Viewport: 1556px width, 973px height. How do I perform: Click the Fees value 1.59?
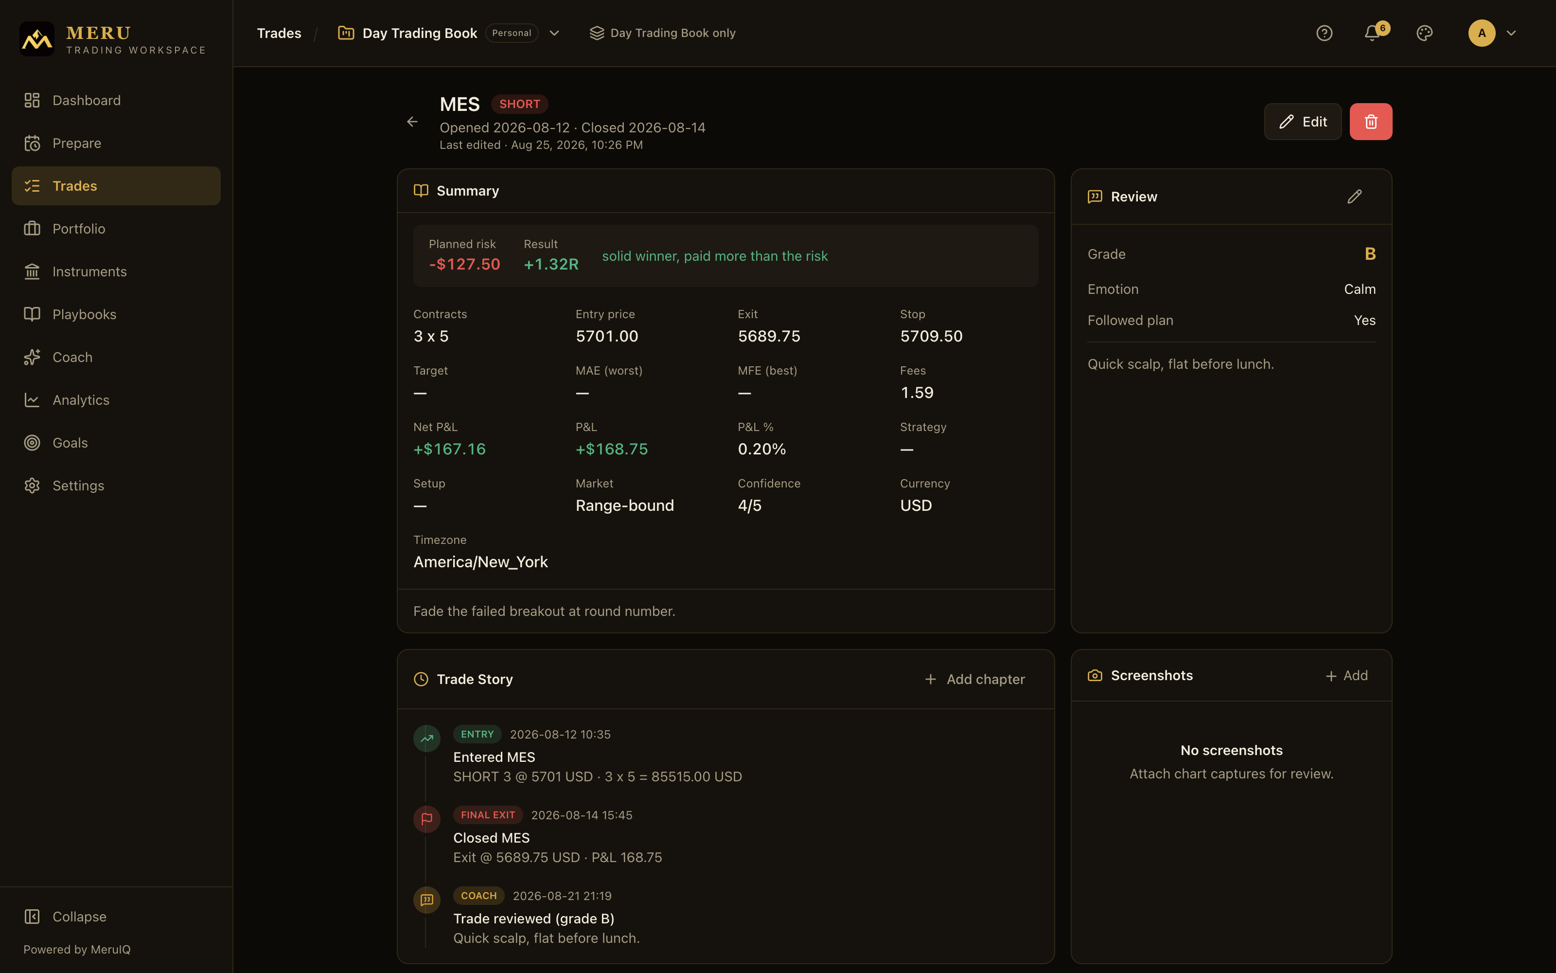tap(917, 393)
